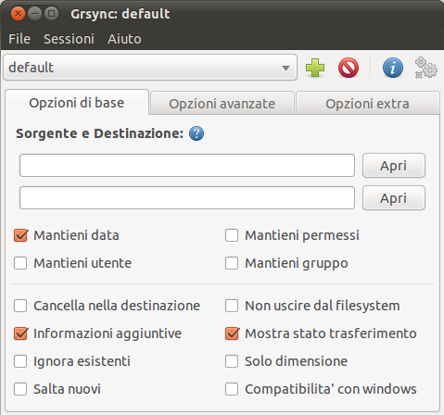This screenshot has width=444, height=415.
Task: Add a new session with green plus icon
Action: (x=315, y=68)
